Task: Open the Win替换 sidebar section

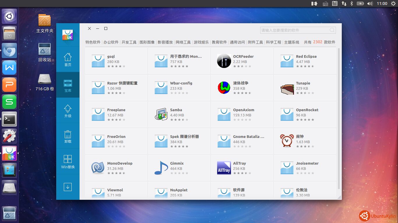Action: (68, 161)
